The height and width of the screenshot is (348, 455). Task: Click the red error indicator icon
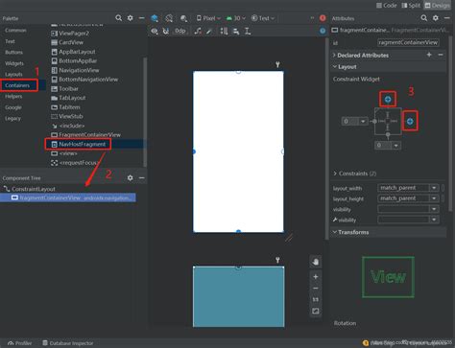[x=323, y=18]
